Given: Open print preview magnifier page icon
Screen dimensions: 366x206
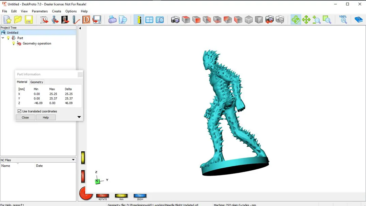Looking at the screenshot, I should point(123,20).
